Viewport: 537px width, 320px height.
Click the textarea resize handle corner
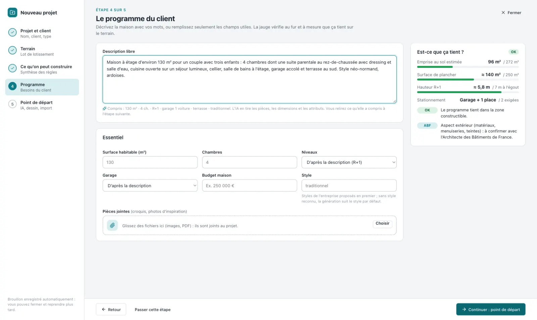pyautogui.click(x=394, y=101)
